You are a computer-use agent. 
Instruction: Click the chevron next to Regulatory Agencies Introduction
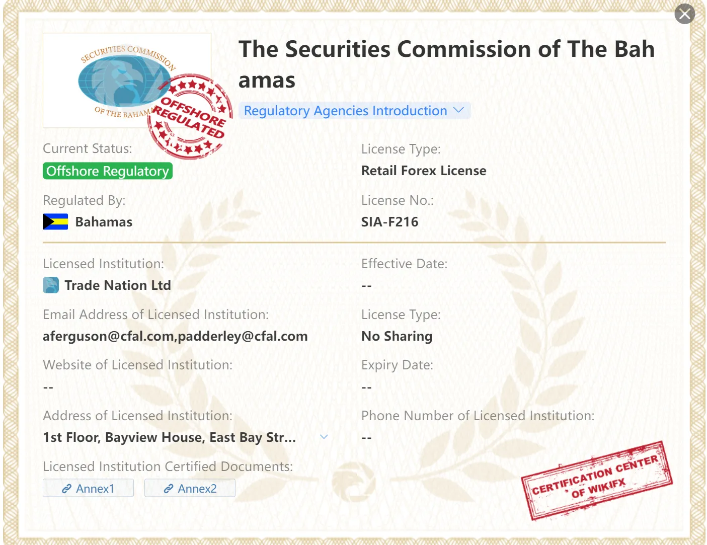458,110
